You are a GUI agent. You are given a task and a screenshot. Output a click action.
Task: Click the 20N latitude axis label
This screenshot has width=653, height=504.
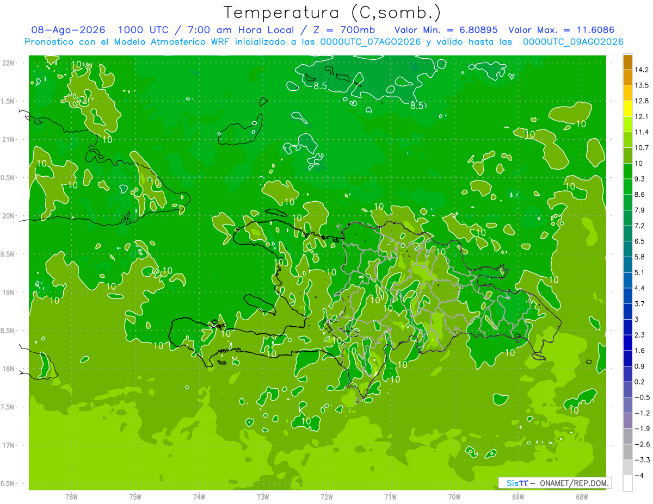coord(9,216)
